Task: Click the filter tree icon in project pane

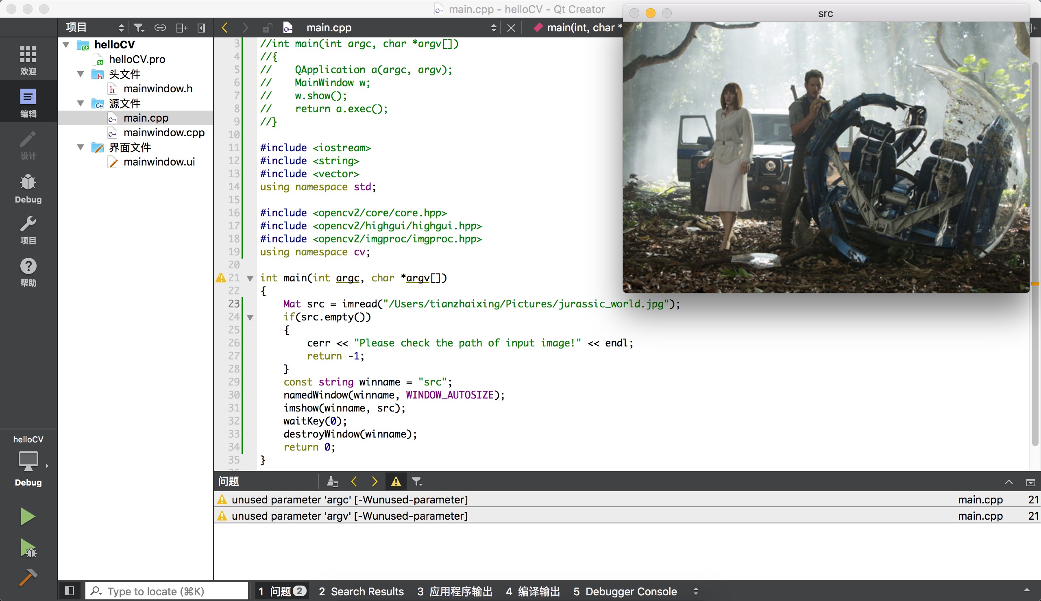Action: [x=139, y=28]
